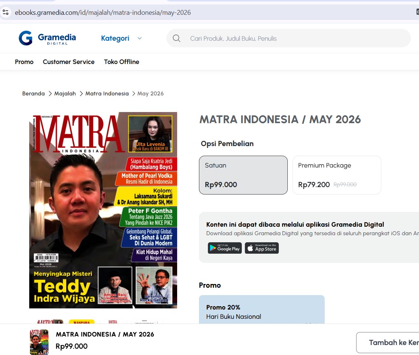Open the Promo 20% Hari Buku Nasional card
The image size is (419, 355).
click(x=262, y=310)
